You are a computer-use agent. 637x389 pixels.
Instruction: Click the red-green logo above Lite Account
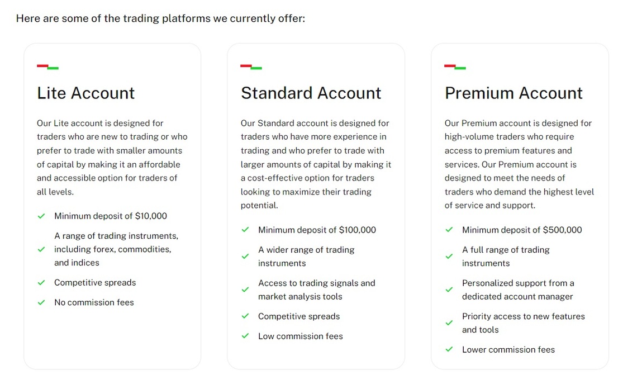pos(47,67)
